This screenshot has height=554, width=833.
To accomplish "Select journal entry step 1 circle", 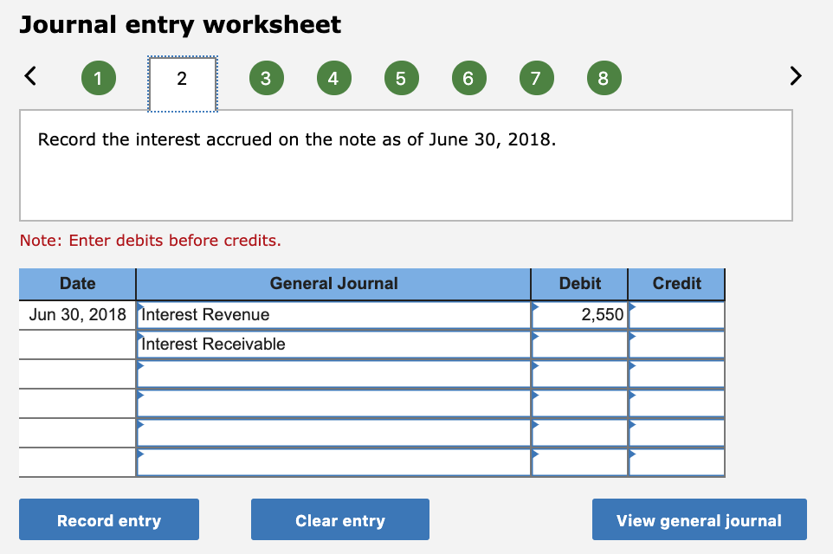I will pyautogui.click(x=98, y=77).
